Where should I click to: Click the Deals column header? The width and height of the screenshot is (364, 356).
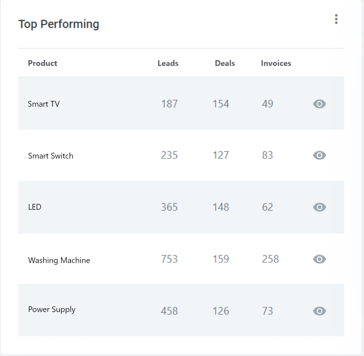tap(225, 63)
